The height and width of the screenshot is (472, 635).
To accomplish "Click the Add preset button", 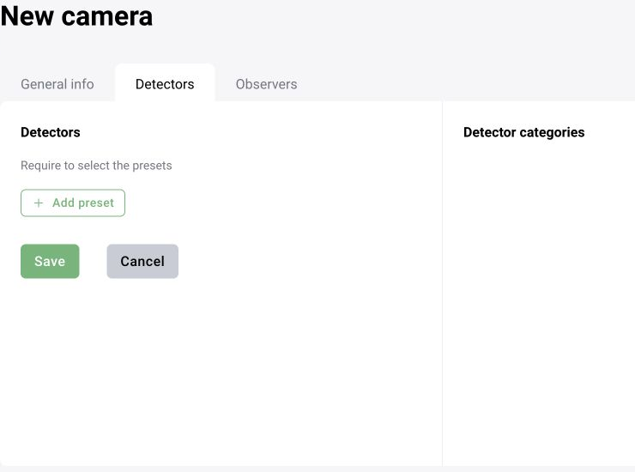I will (73, 203).
